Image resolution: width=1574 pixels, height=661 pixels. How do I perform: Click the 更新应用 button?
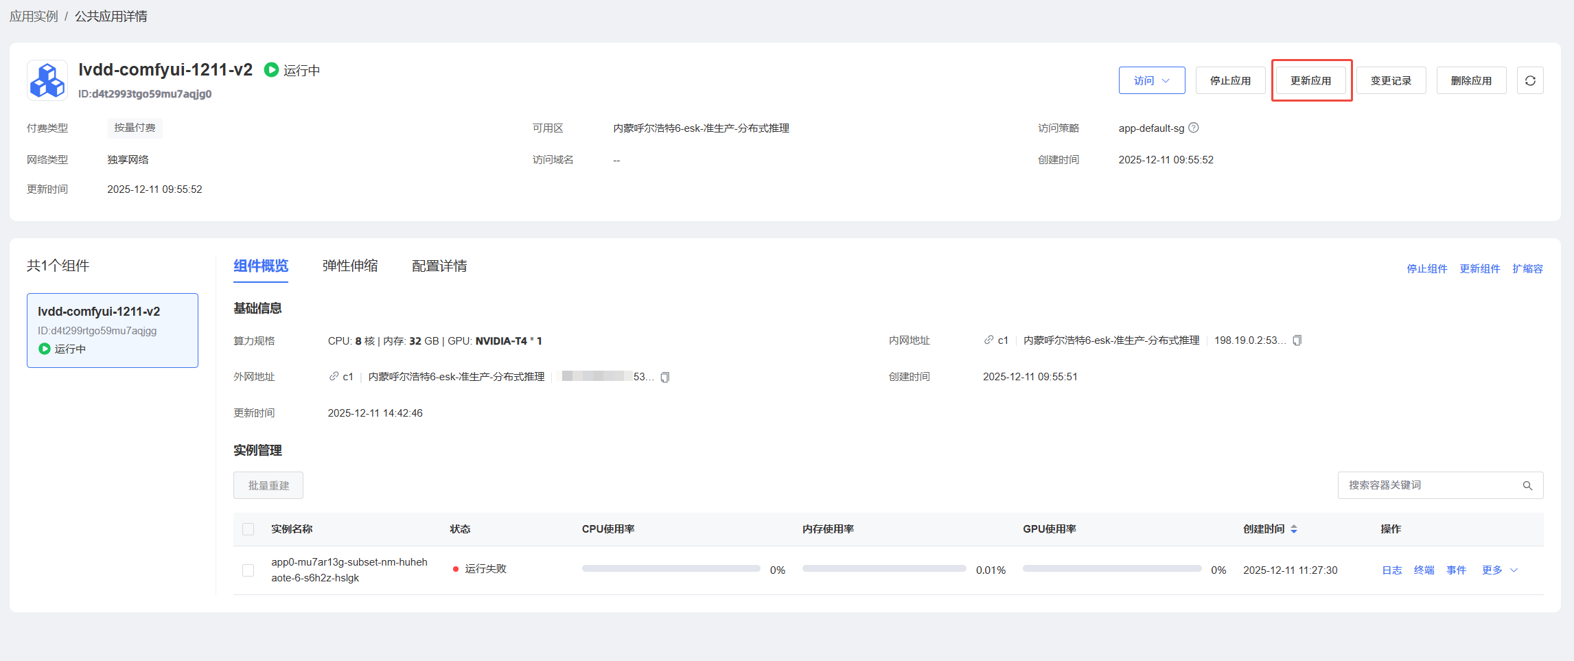click(1310, 80)
